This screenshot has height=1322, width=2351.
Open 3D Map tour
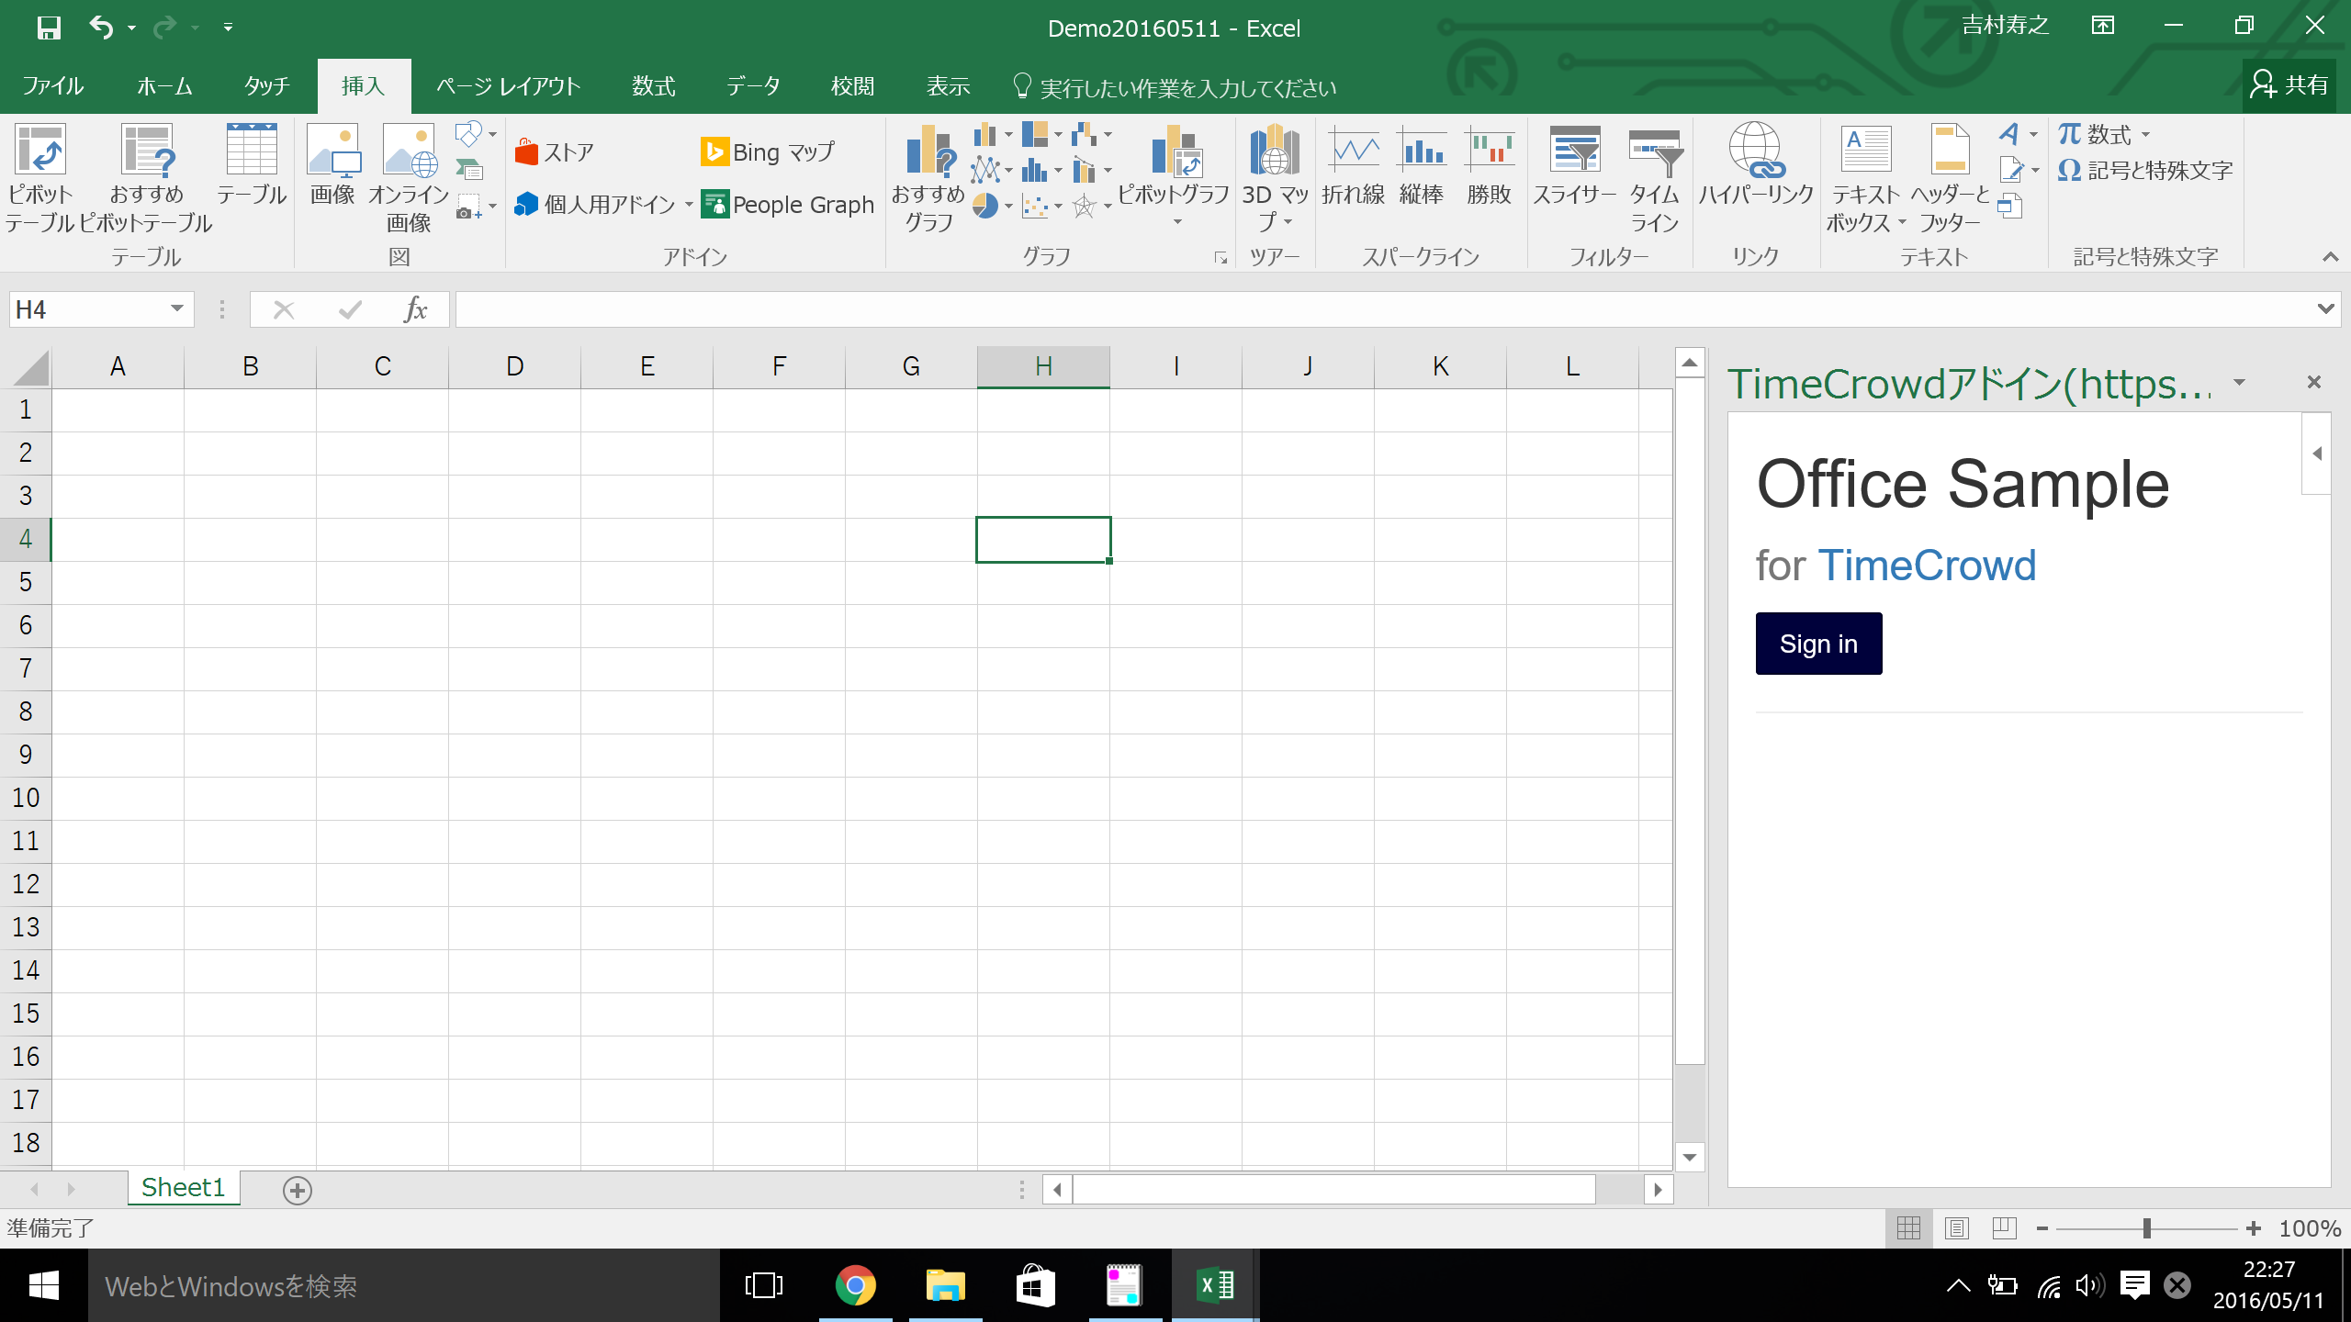1275,178
